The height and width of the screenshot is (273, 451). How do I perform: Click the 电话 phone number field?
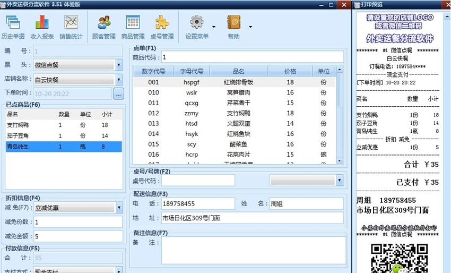[x=197, y=204]
